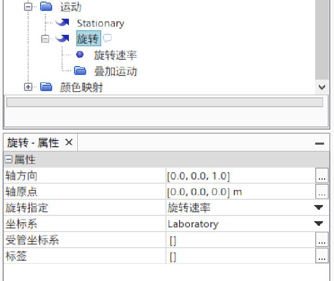Image resolution: width=334 pixels, height=281 pixels.
Task: Click the 叠加运动 folder icon
Action: pyautogui.click(x=80, y=71)
